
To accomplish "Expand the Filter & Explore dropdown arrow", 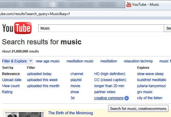I will coord(31,61).
